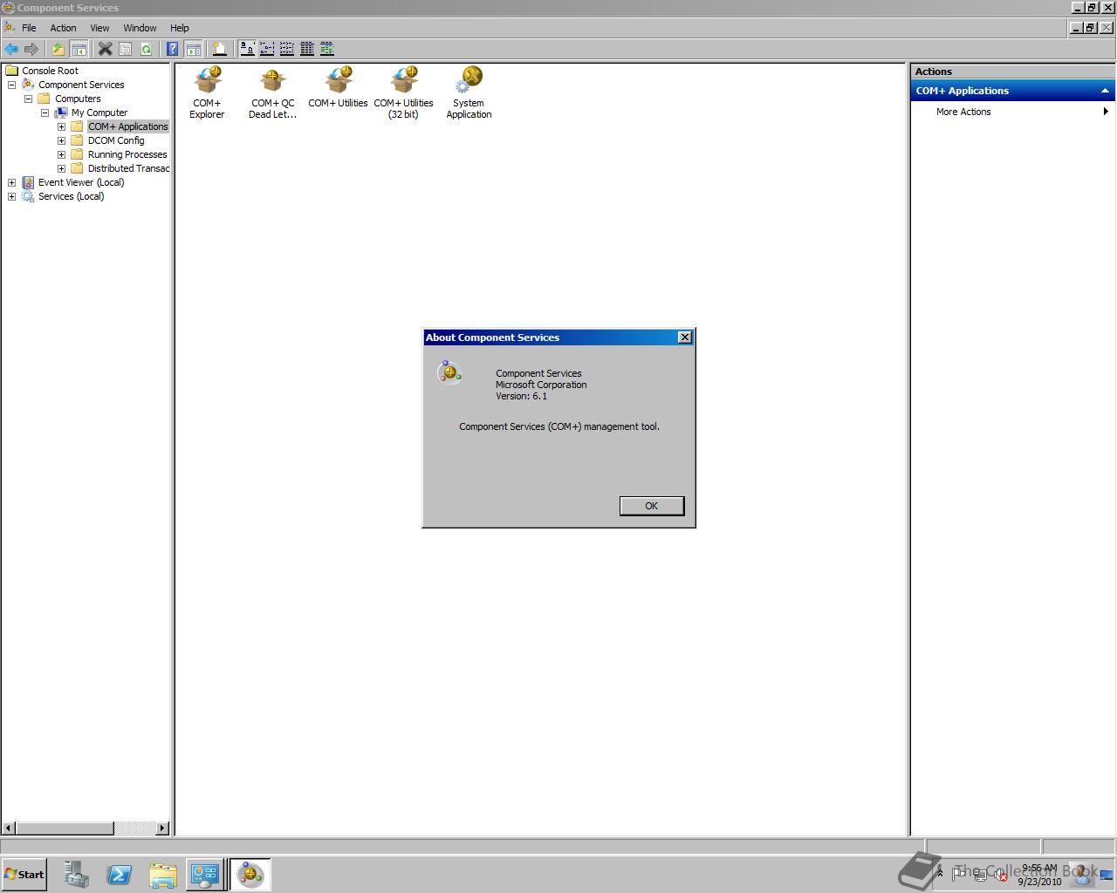The height and width of the screenshot is (893, 1117).
Task: Select the Computers folder in tree
Action: coord(78,99)
